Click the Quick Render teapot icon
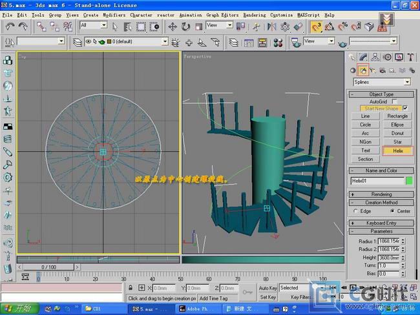Screen dimensions: 420x315 click(x=342, y=43)
